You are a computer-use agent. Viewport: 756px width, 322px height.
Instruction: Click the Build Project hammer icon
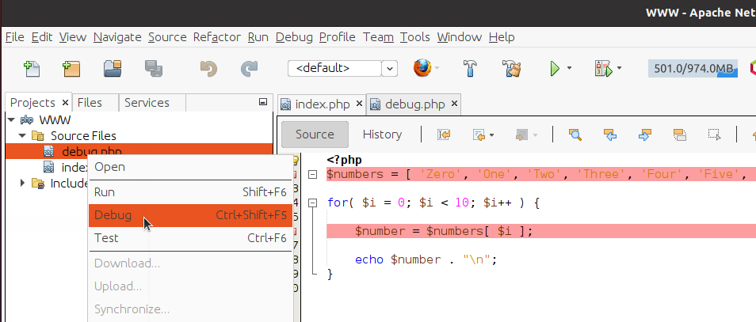pos(470,68)
